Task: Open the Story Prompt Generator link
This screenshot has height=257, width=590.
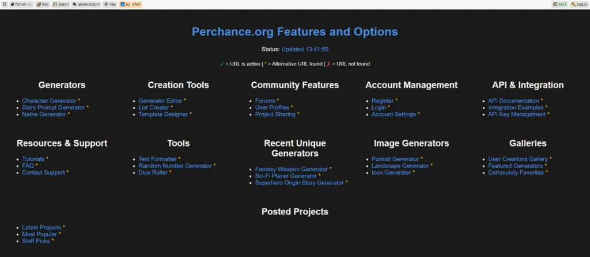Action: pyautogui.click(x=54, y=108)
